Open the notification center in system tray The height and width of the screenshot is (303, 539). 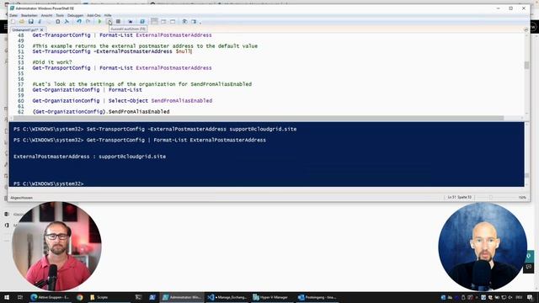[530, 297]
